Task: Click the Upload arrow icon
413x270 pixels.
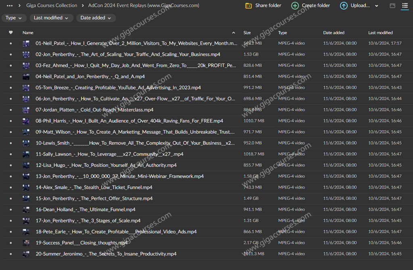Action: click(344, 6)
